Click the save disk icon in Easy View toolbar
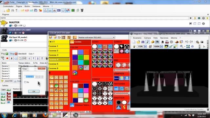Image resolution: width=210 pixels, height=118 pixels. (x=143, y=42)
